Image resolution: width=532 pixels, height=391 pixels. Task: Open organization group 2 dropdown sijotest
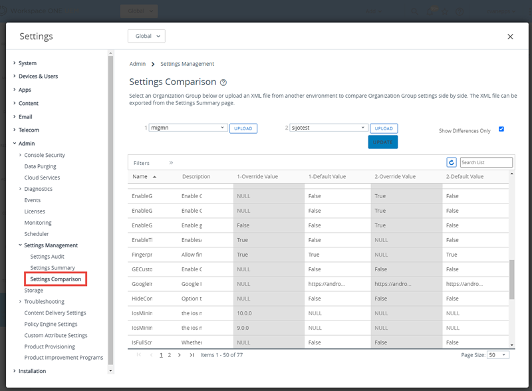pos(329,128)
